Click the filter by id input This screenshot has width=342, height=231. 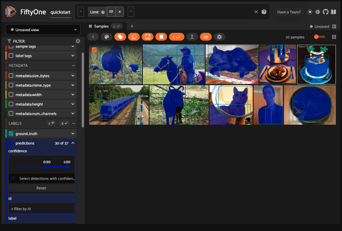click(x=42, y=208)
